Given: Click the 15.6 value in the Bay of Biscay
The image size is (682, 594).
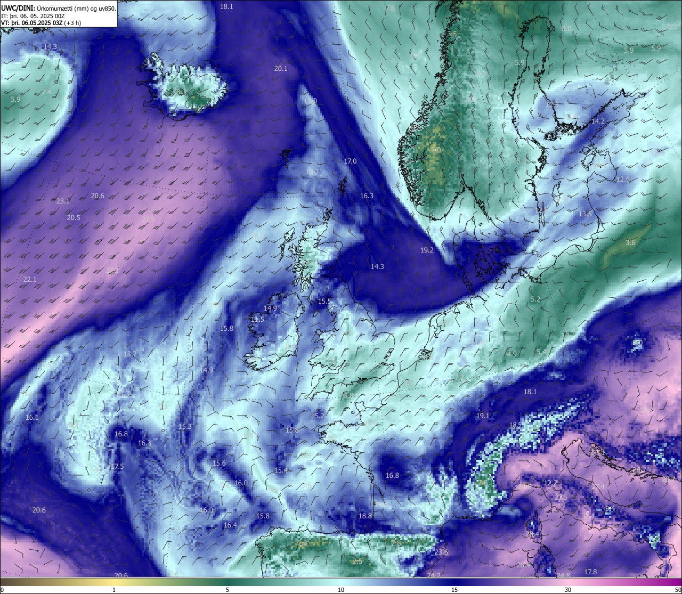Looking at the screenshot, I should pyautogui.click(x=219, y=463).
